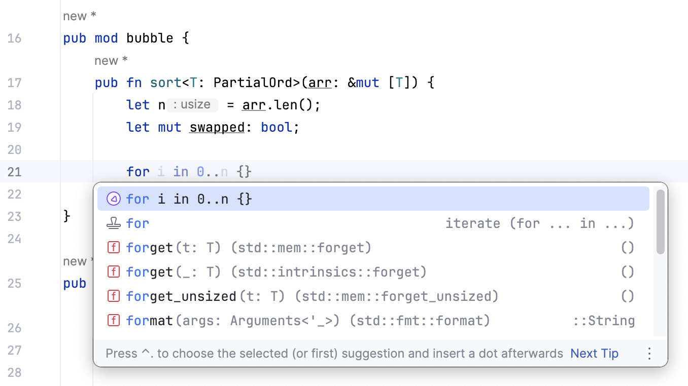Click the ": usize" inlay type hint
Screen dimensions: 688x386
point(192,105)
